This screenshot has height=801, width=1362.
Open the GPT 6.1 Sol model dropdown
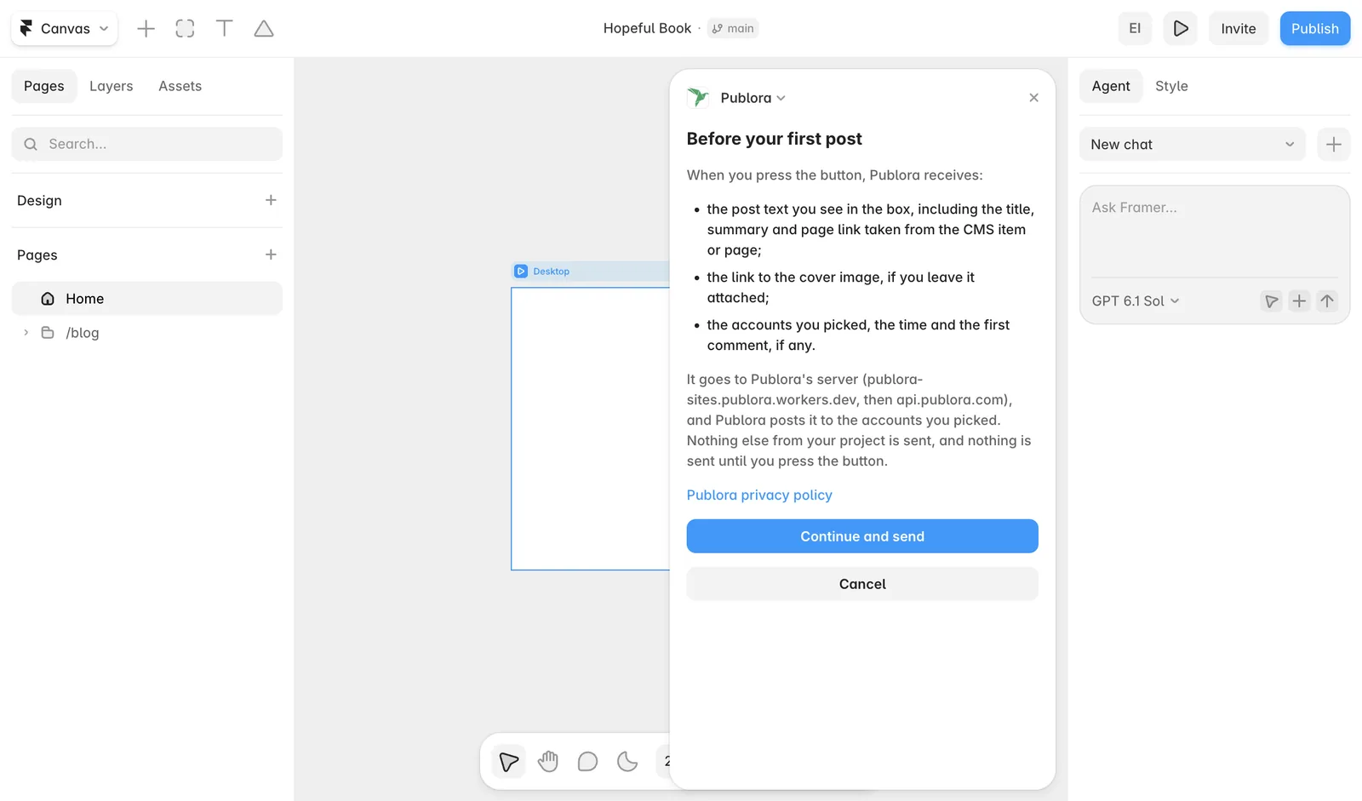(x=1136, y=300)
